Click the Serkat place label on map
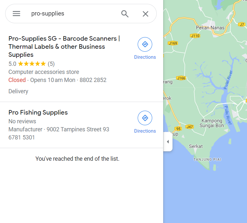The image size is (247, 223). coord(196,146)
